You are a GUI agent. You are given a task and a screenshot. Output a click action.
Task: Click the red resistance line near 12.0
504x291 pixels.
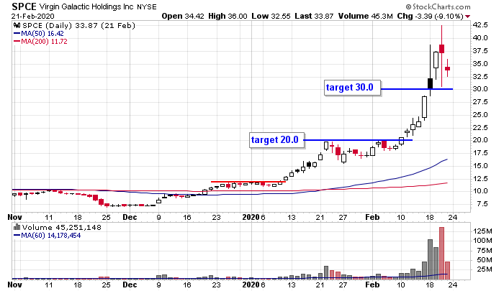point(248,182)
